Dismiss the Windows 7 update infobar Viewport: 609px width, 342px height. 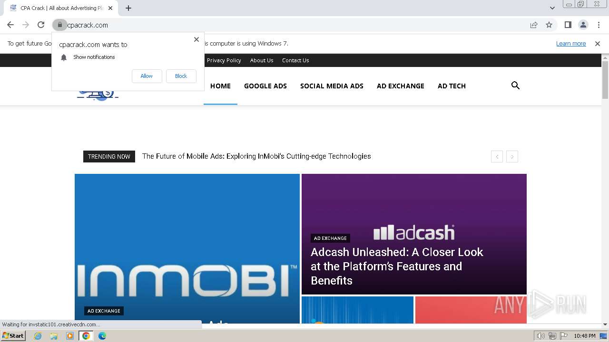(598, 44)
